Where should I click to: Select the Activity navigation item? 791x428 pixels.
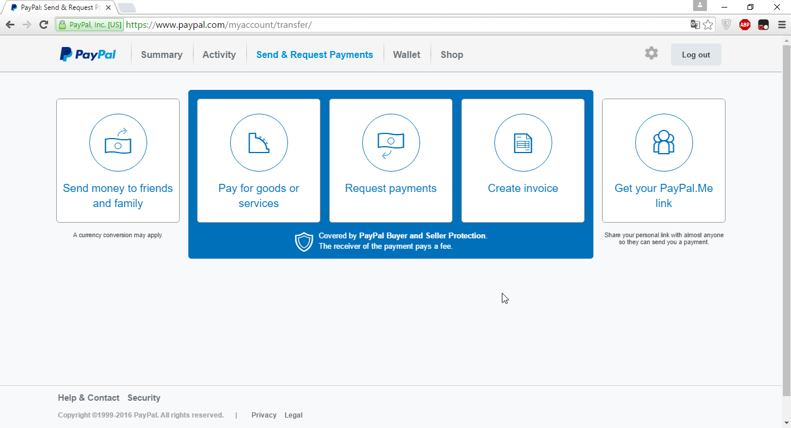(x=218, y=54)
